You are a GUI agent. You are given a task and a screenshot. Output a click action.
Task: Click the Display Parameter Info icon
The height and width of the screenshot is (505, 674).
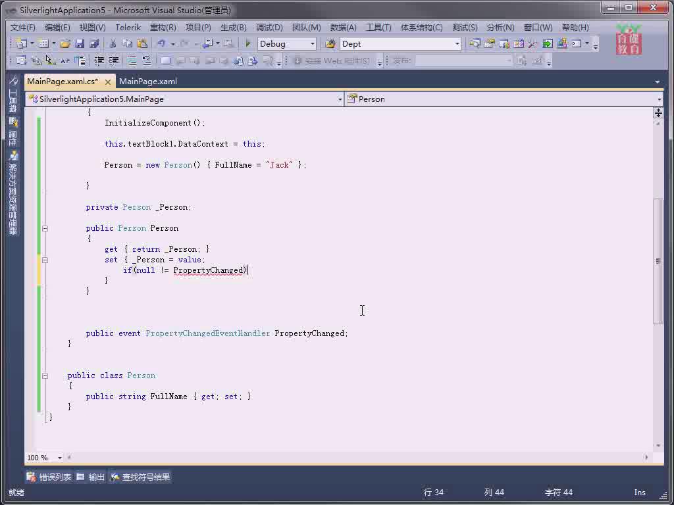click(36, 60)
